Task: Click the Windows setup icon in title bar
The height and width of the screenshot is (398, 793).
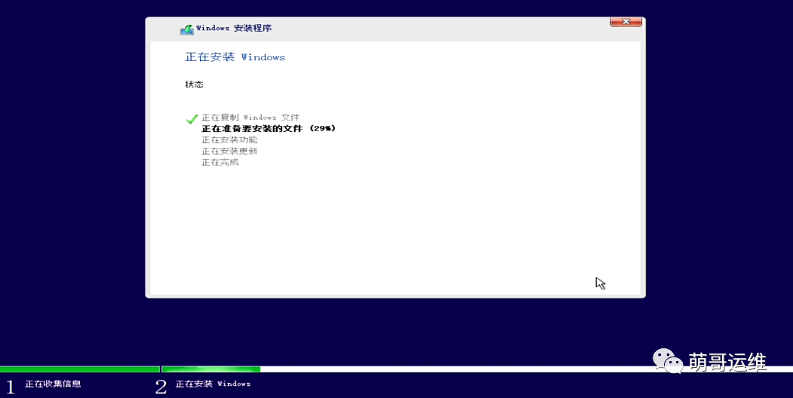Action: (x=186, y=29)
